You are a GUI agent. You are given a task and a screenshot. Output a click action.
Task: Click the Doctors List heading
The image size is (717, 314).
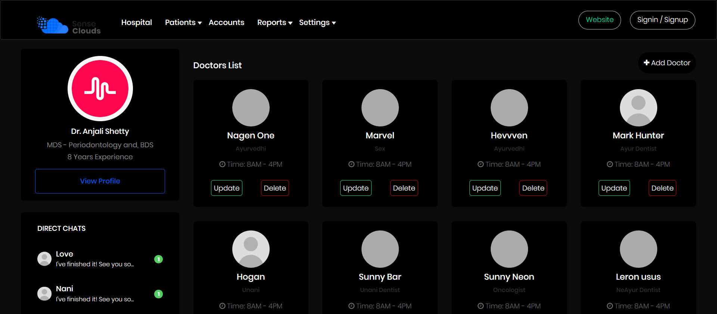coord(218,65)
